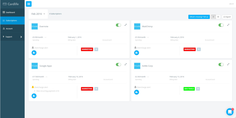Expand the Evernote subscription card
The height and width of the screenshot is (118, 236).
tap(126, 25)
